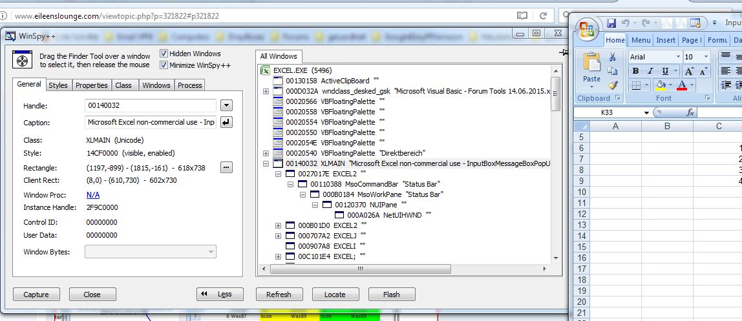Toggle Italic formatting in Excel
Screen dimensions: 742x321
650,72
